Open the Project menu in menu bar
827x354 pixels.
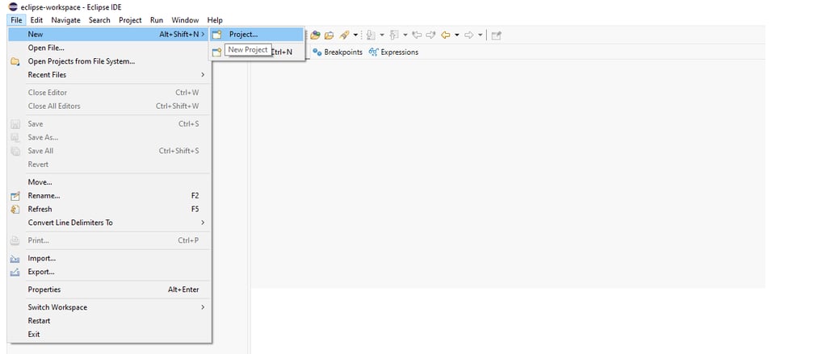(130, 20)
